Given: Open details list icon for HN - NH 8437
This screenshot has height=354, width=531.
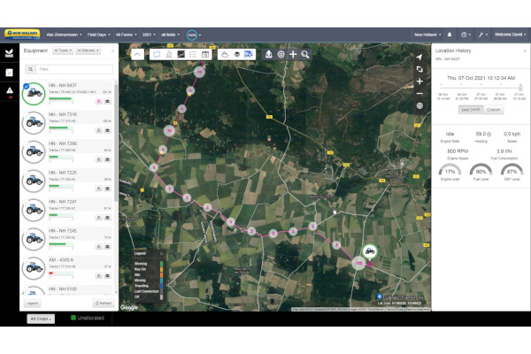Looking at the screenshot, I should (x=107, y=101).
